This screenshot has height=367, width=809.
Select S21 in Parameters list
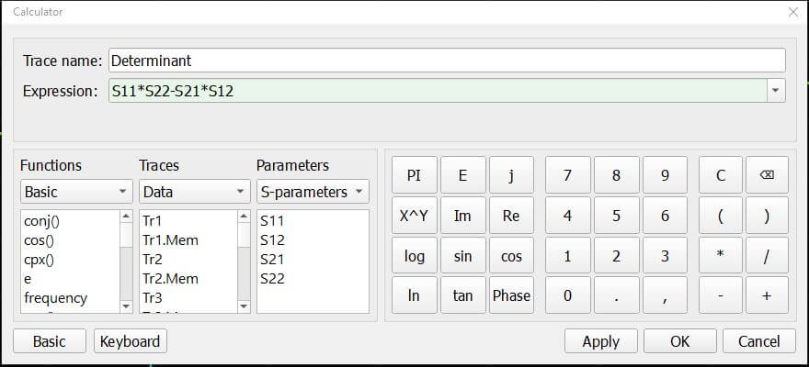(x=272, y=260)
